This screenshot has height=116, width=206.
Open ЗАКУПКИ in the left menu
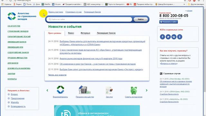11,74
